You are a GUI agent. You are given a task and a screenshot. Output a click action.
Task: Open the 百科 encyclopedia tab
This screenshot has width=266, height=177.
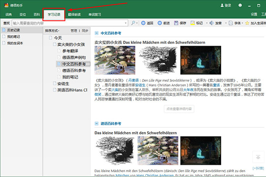pyautogui.click(x=36, y=15)
